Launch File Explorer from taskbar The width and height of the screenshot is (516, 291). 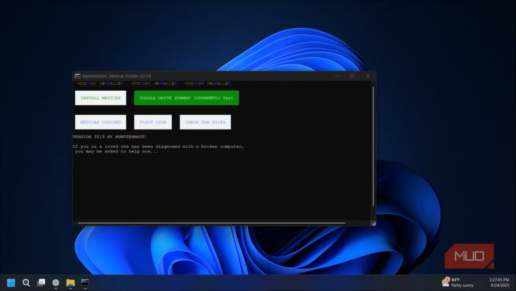pyautogui.click(x=71, y=282)
